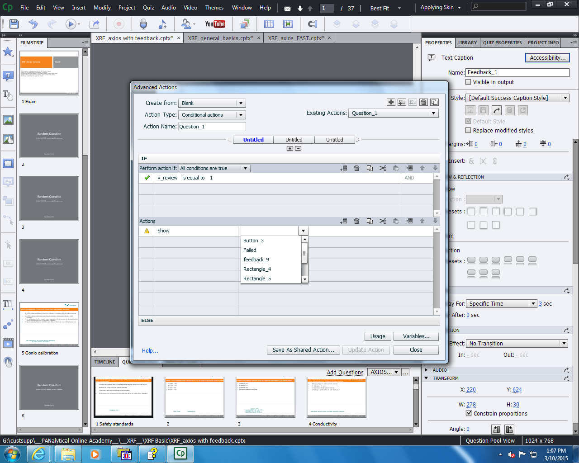Open the Perform action if conditions dropdown
The width and height of the screenshot is (579, 463).
tap(214, 168)
